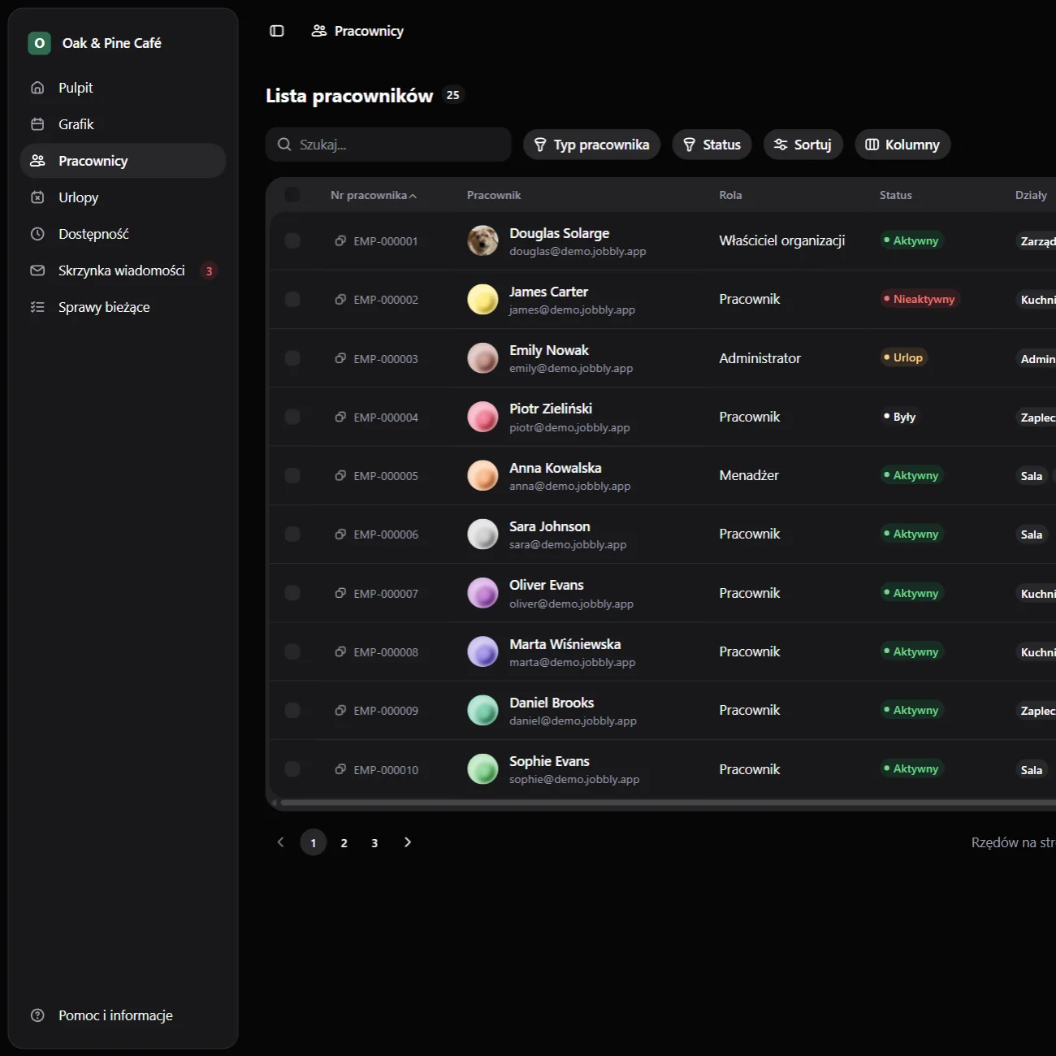
Task: Open the Sortuj sorting options
Action: coord(803,145)
